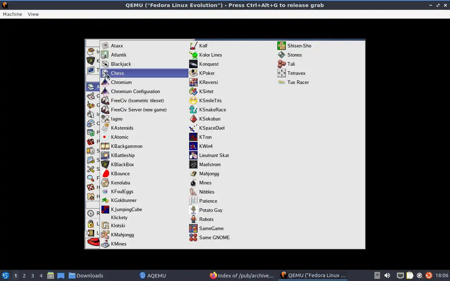Launch KWin4 from the menu

click(x=232, y=146)
